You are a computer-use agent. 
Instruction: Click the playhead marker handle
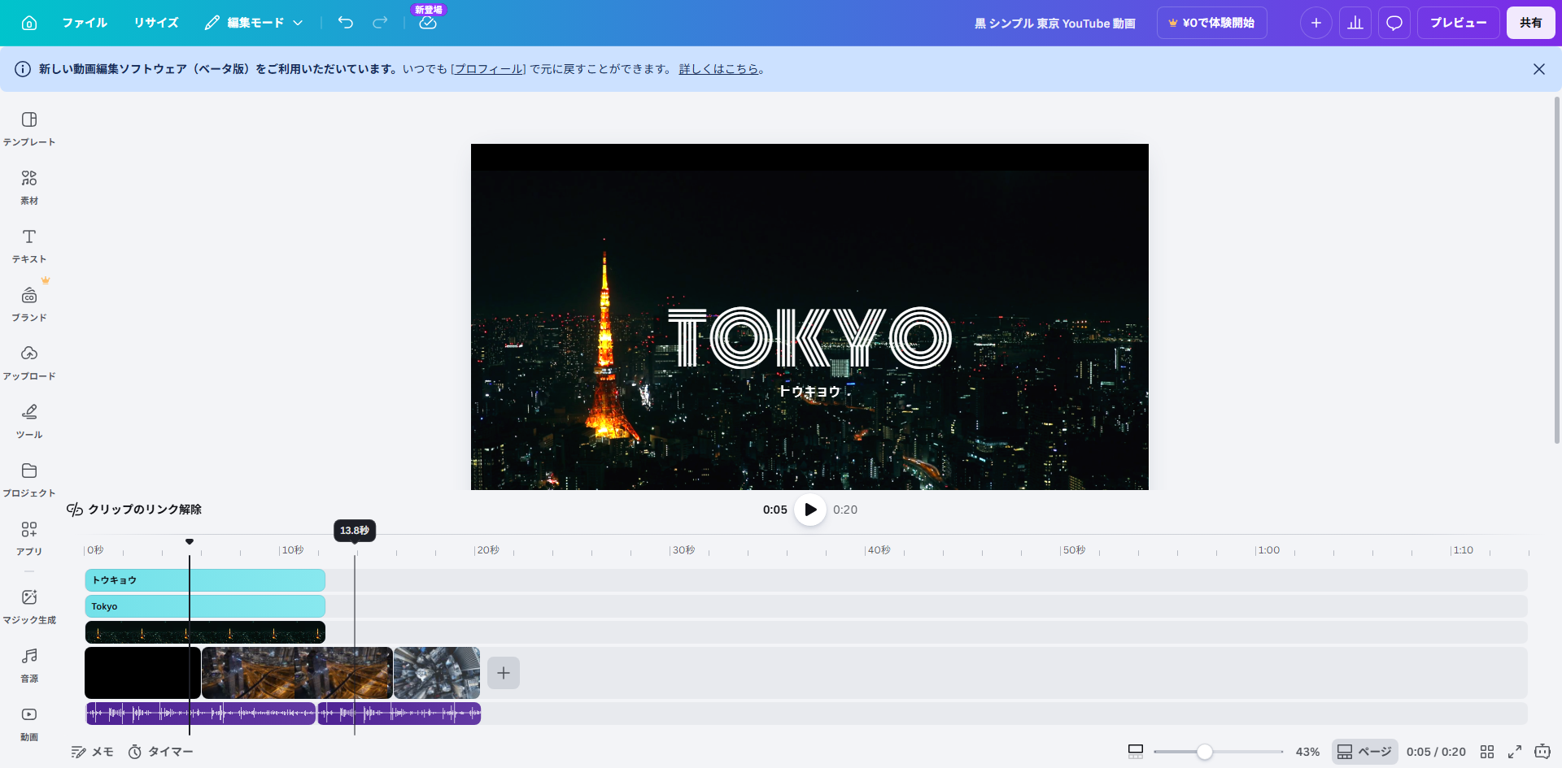[x=190, y=541]
